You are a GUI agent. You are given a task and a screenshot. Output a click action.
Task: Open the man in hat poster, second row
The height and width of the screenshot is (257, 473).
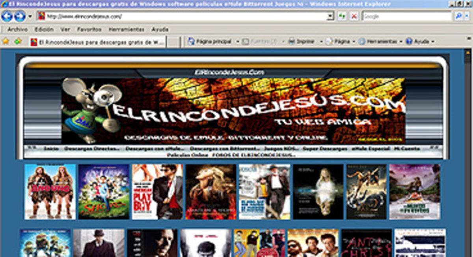pyautogui.click(x=99, y=243)
